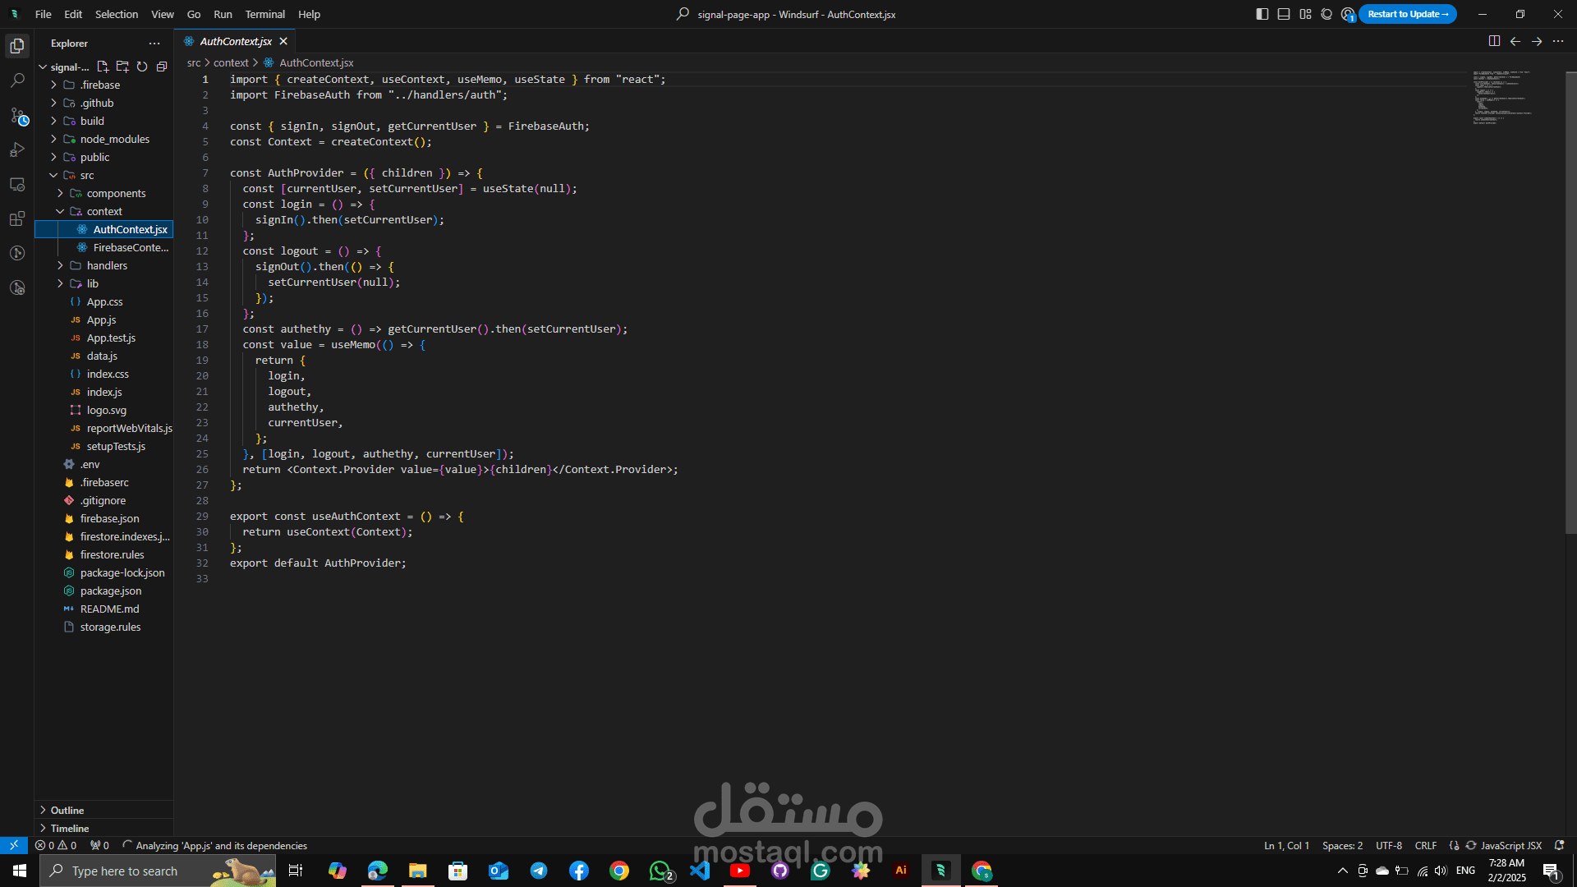
Task: Refresh the Explorer file tree
Action: coord(142,67)
